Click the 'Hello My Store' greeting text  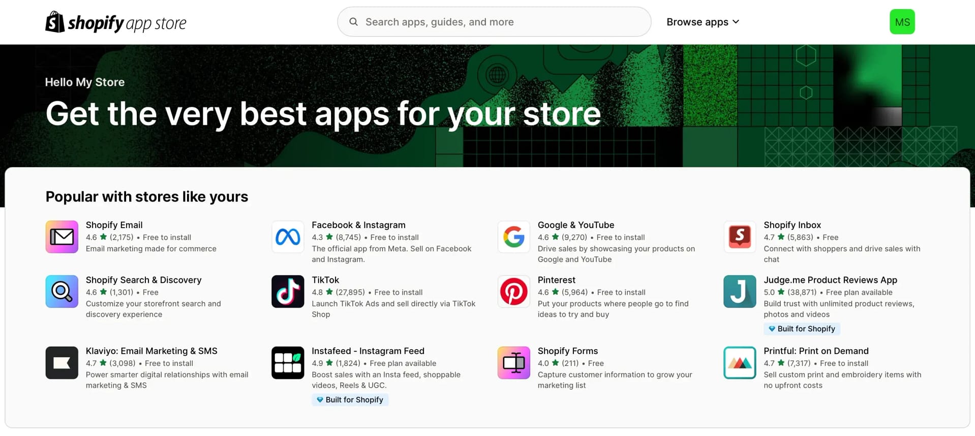click(85, 82)
